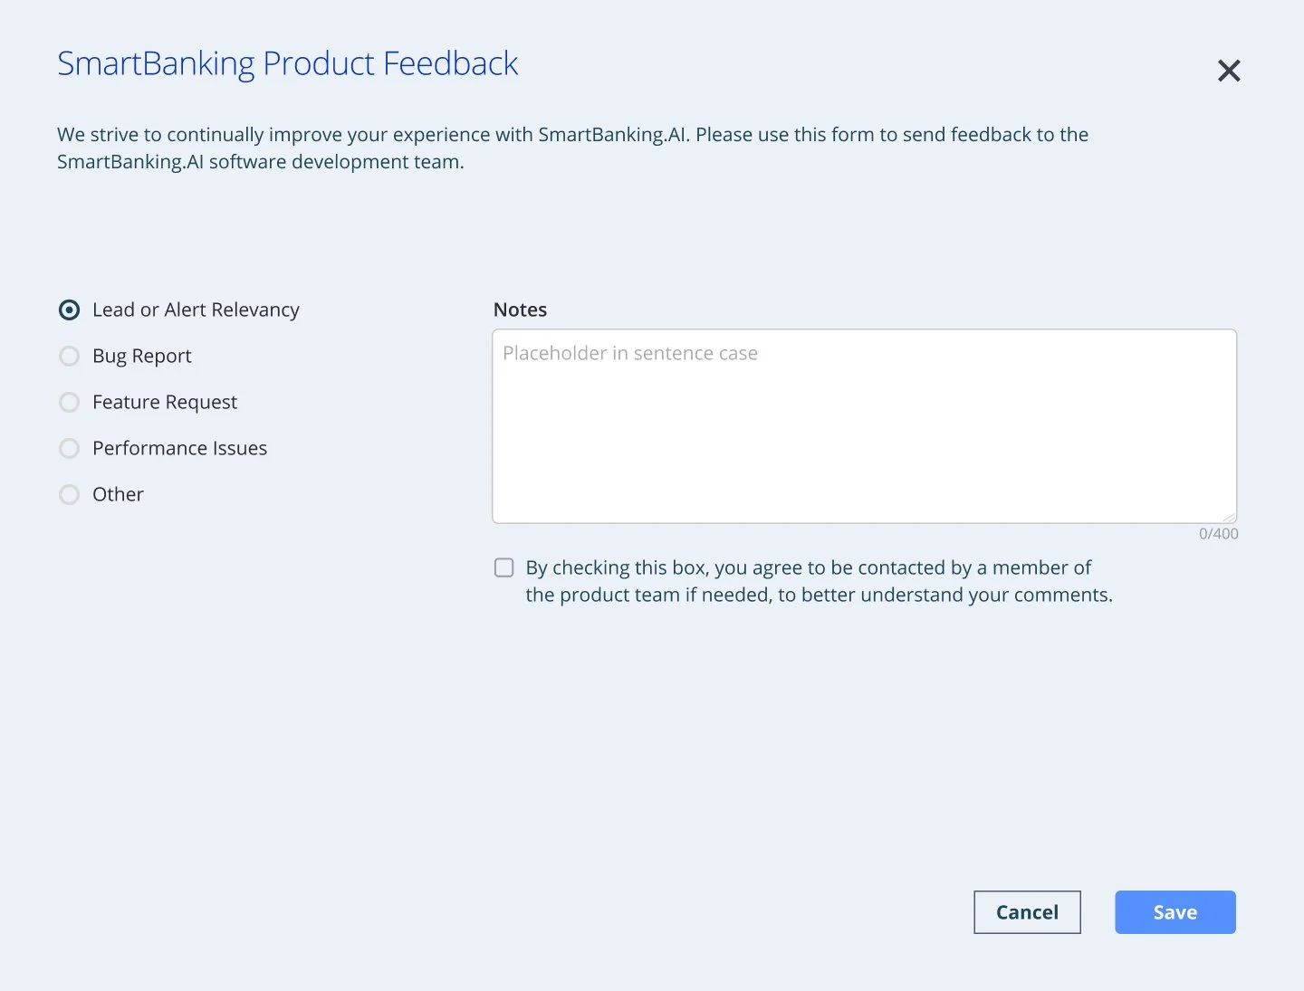Cancel the feedback form

(x=1027, y=912)
